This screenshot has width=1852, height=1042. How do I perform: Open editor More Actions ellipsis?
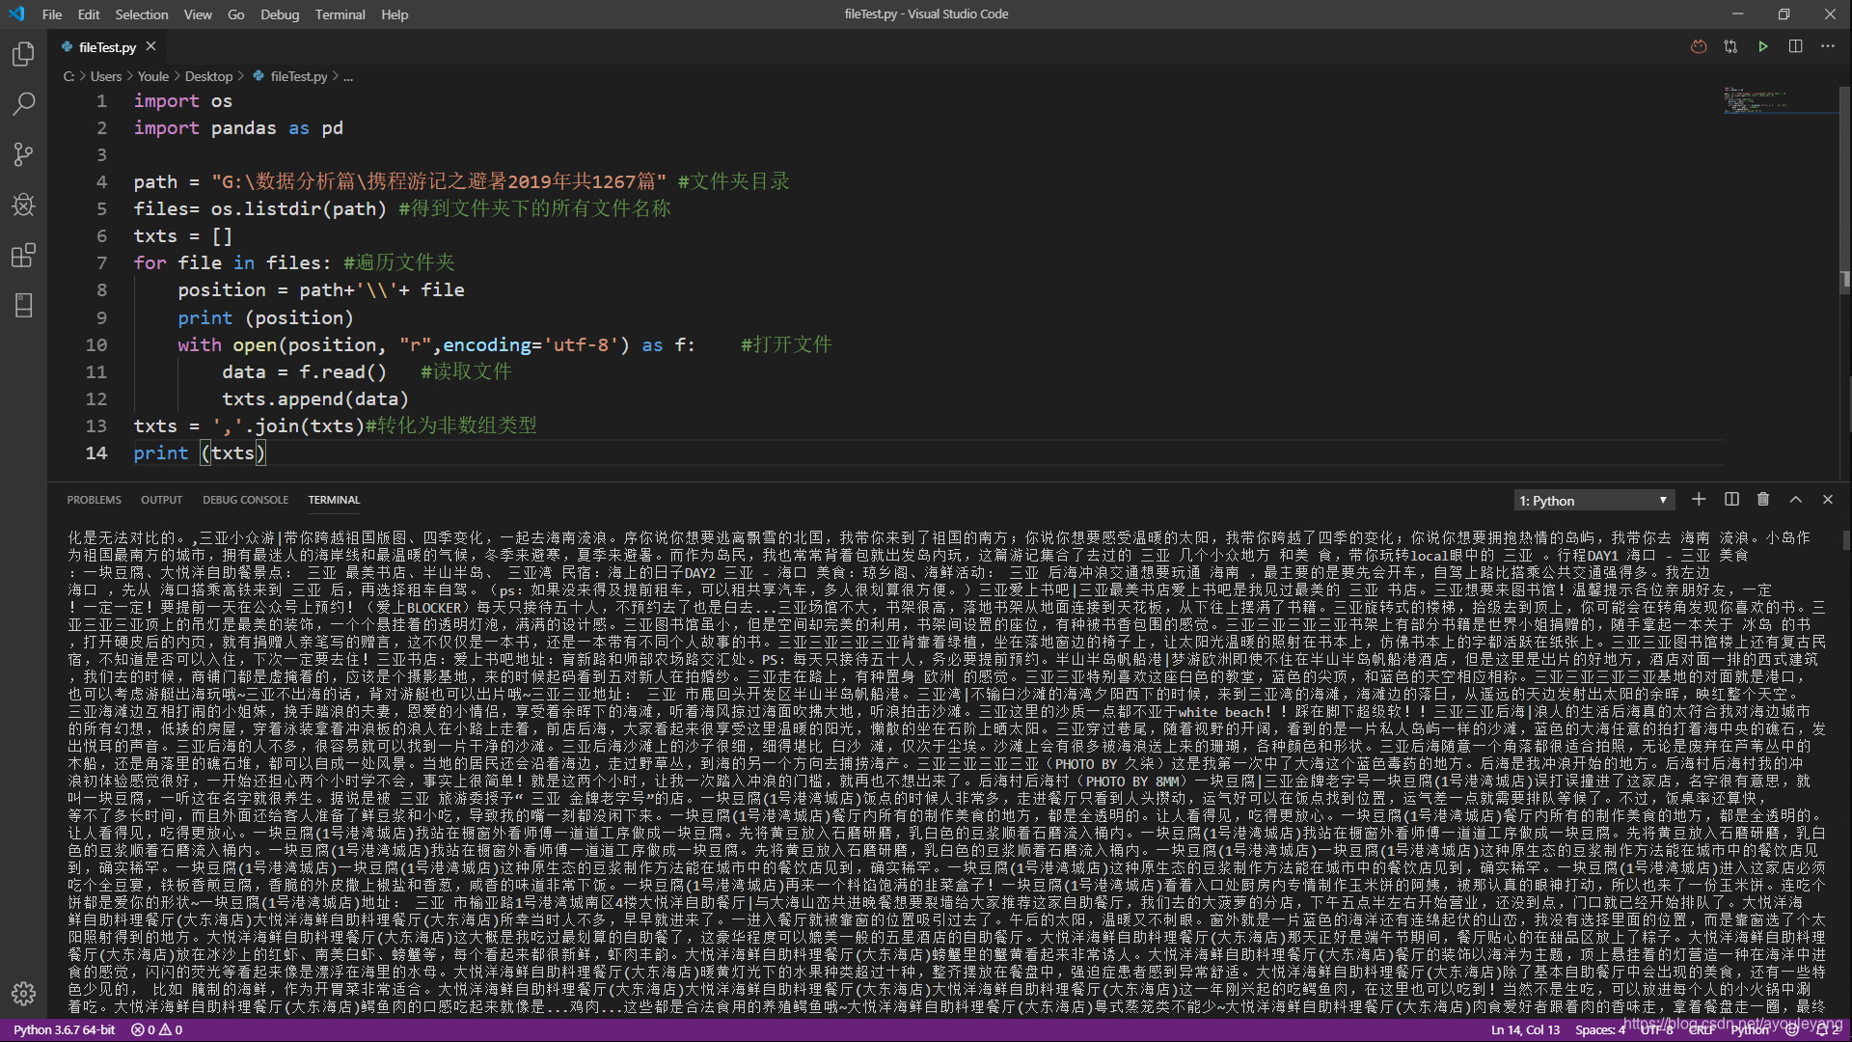tap(1828, 46)
